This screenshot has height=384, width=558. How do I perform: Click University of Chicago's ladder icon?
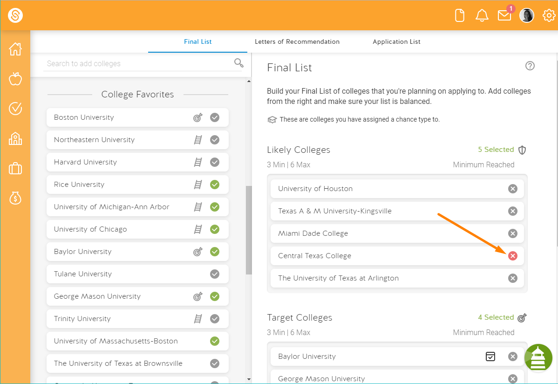(x=198, y=229)
